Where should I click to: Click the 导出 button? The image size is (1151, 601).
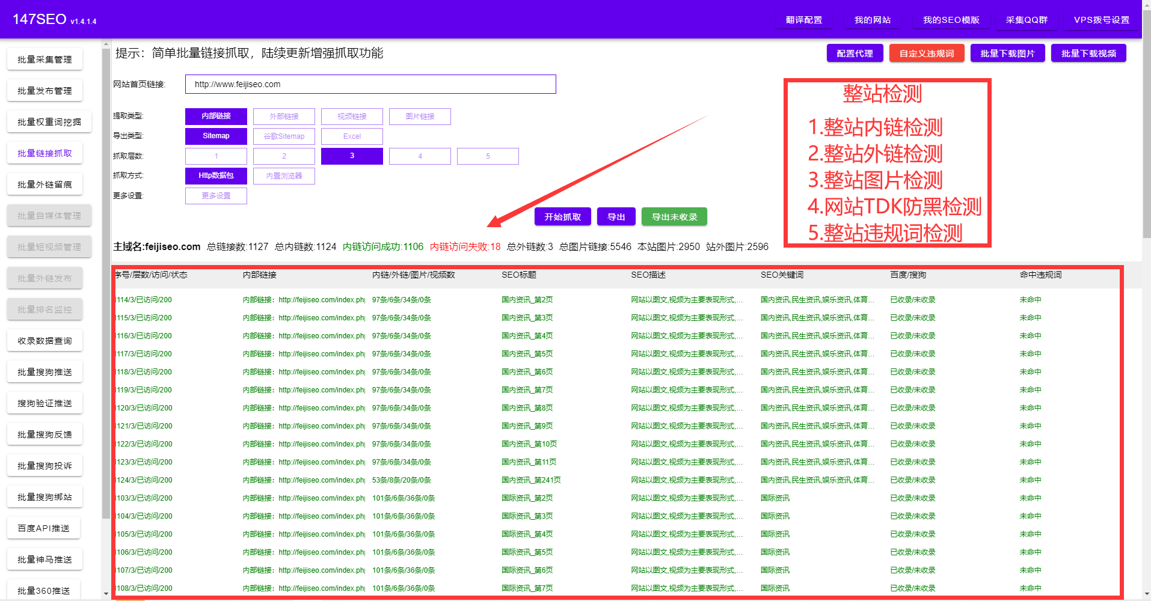(616, 216)
